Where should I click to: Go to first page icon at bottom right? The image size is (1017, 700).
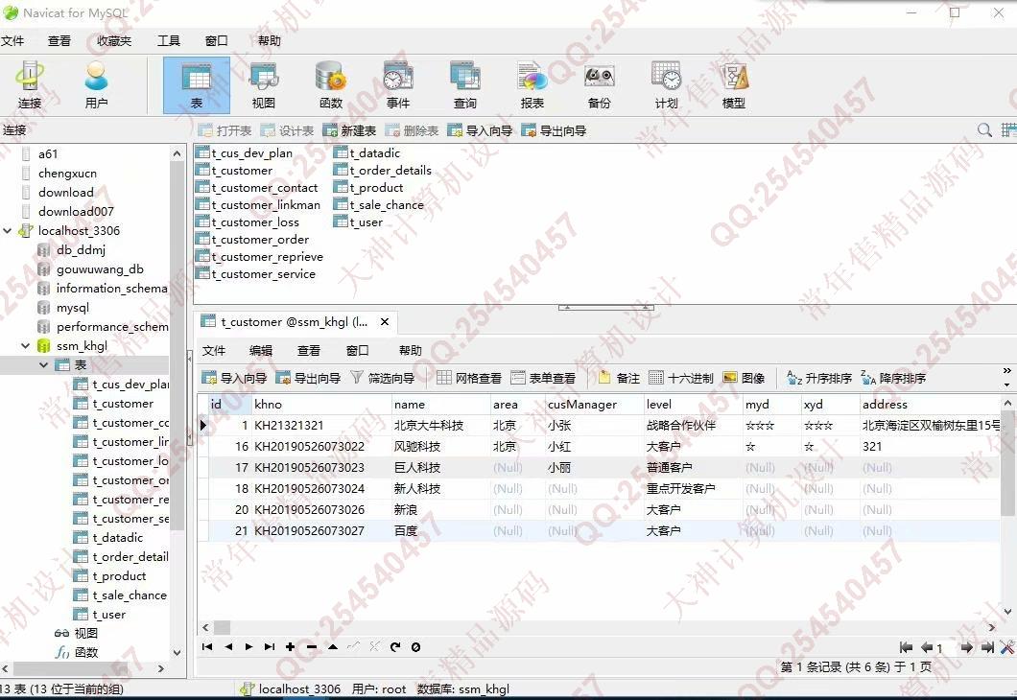906,647
